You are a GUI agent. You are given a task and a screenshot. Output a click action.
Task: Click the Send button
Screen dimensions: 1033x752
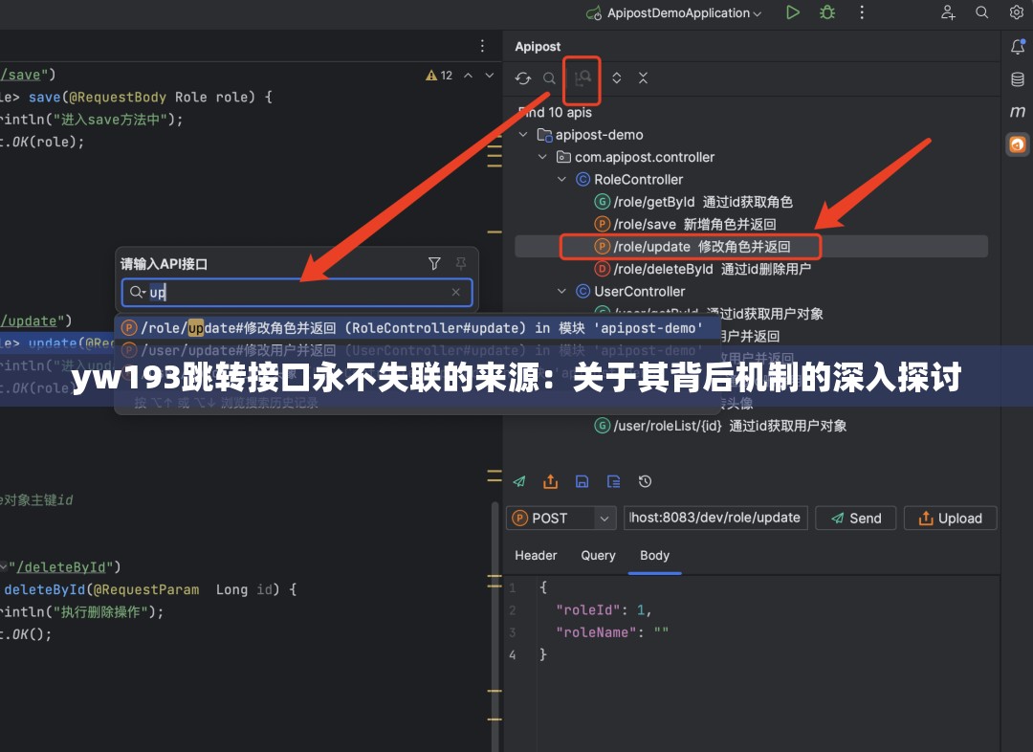[x=855, y=518]
